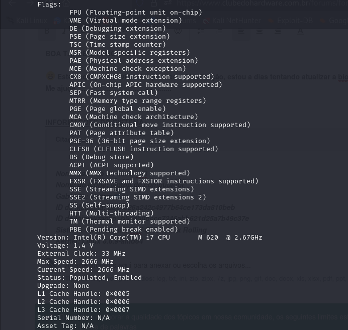
Task: Click the 'escolha os arquivos...' link
Action: (x=216, y=265)
